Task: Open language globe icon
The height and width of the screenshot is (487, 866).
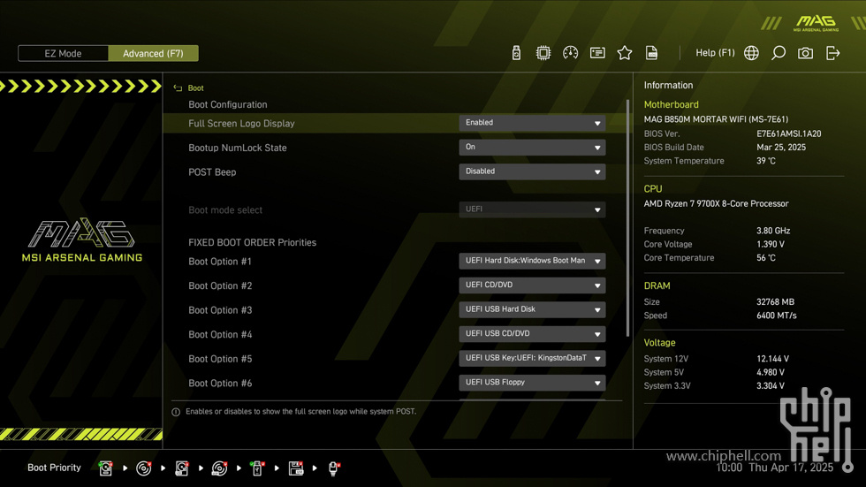Action: (751, 53)
